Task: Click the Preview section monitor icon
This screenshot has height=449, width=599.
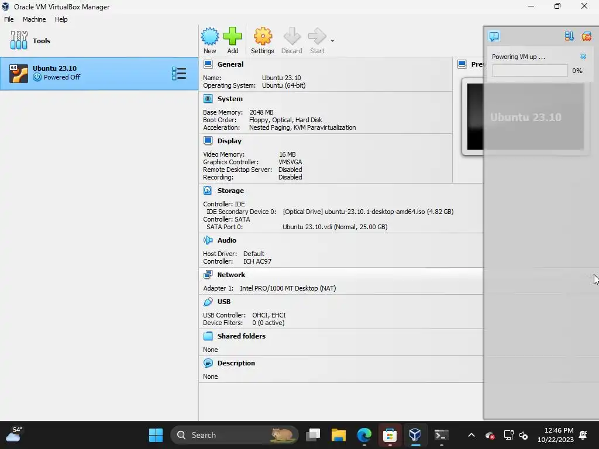Action: (x=462, y=64)
